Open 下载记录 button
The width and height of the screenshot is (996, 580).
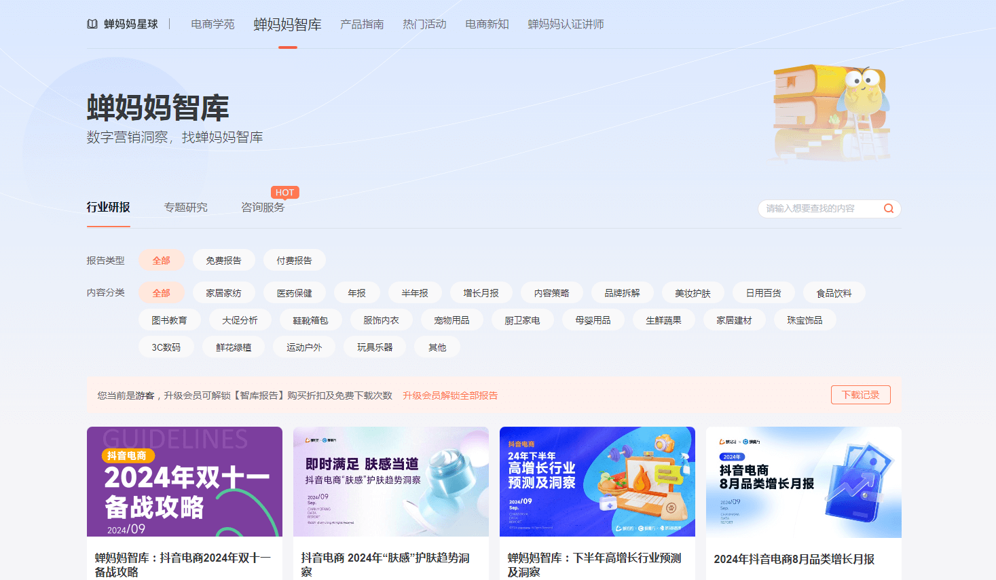(861, 395)
